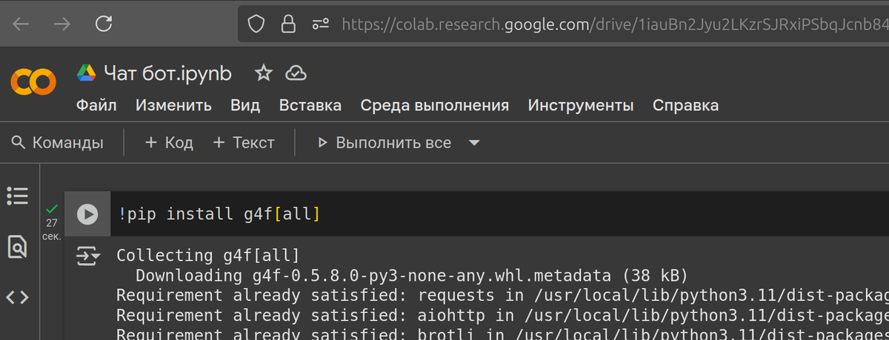
Task: Open the Инструменты menu
Action: click(x=581, y=105)
